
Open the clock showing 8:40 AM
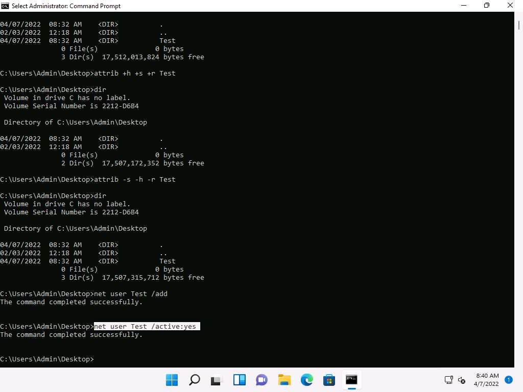(487, 380)
